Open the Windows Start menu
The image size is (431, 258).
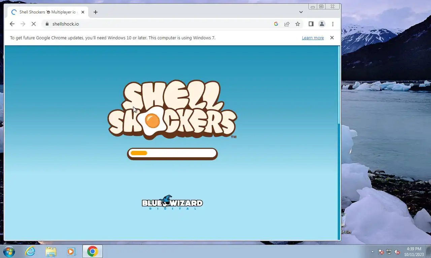9,251
